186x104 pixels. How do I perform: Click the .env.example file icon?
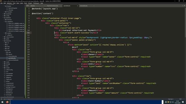[5, 74]
